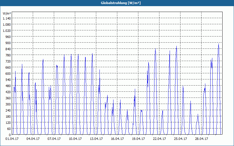Click the Globalstrahlung [W/m²] chart title

pos(121,3)
